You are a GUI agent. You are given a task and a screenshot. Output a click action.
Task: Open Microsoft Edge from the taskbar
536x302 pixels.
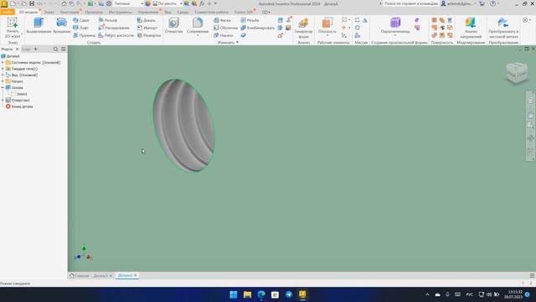click(261, 294)
